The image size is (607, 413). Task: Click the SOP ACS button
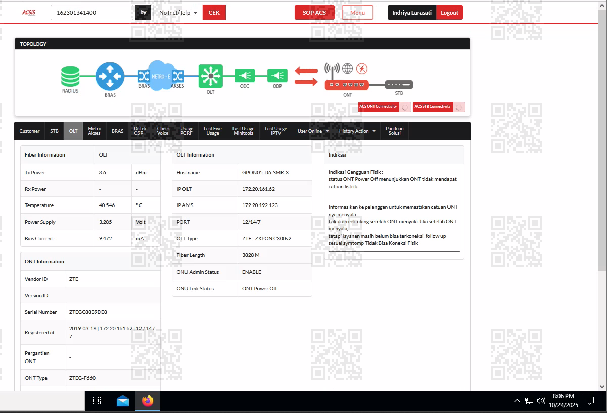314,13
